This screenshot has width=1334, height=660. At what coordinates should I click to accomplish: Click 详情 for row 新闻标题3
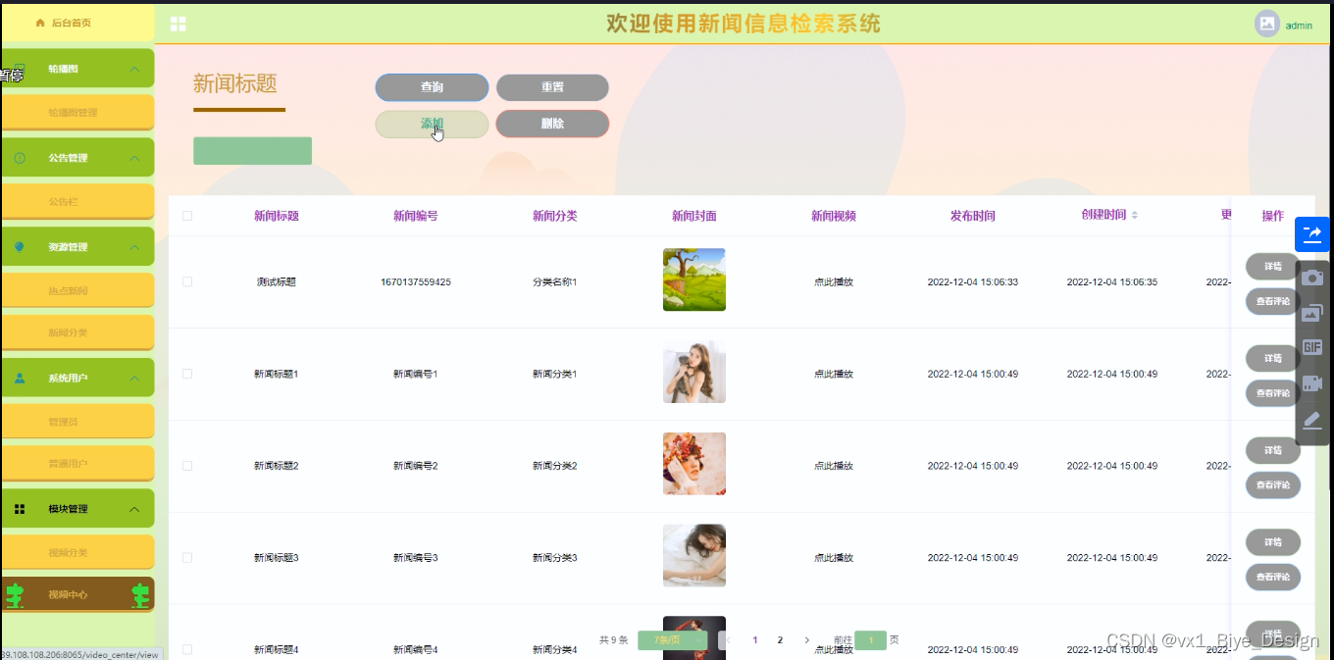tap(1273, 542)
